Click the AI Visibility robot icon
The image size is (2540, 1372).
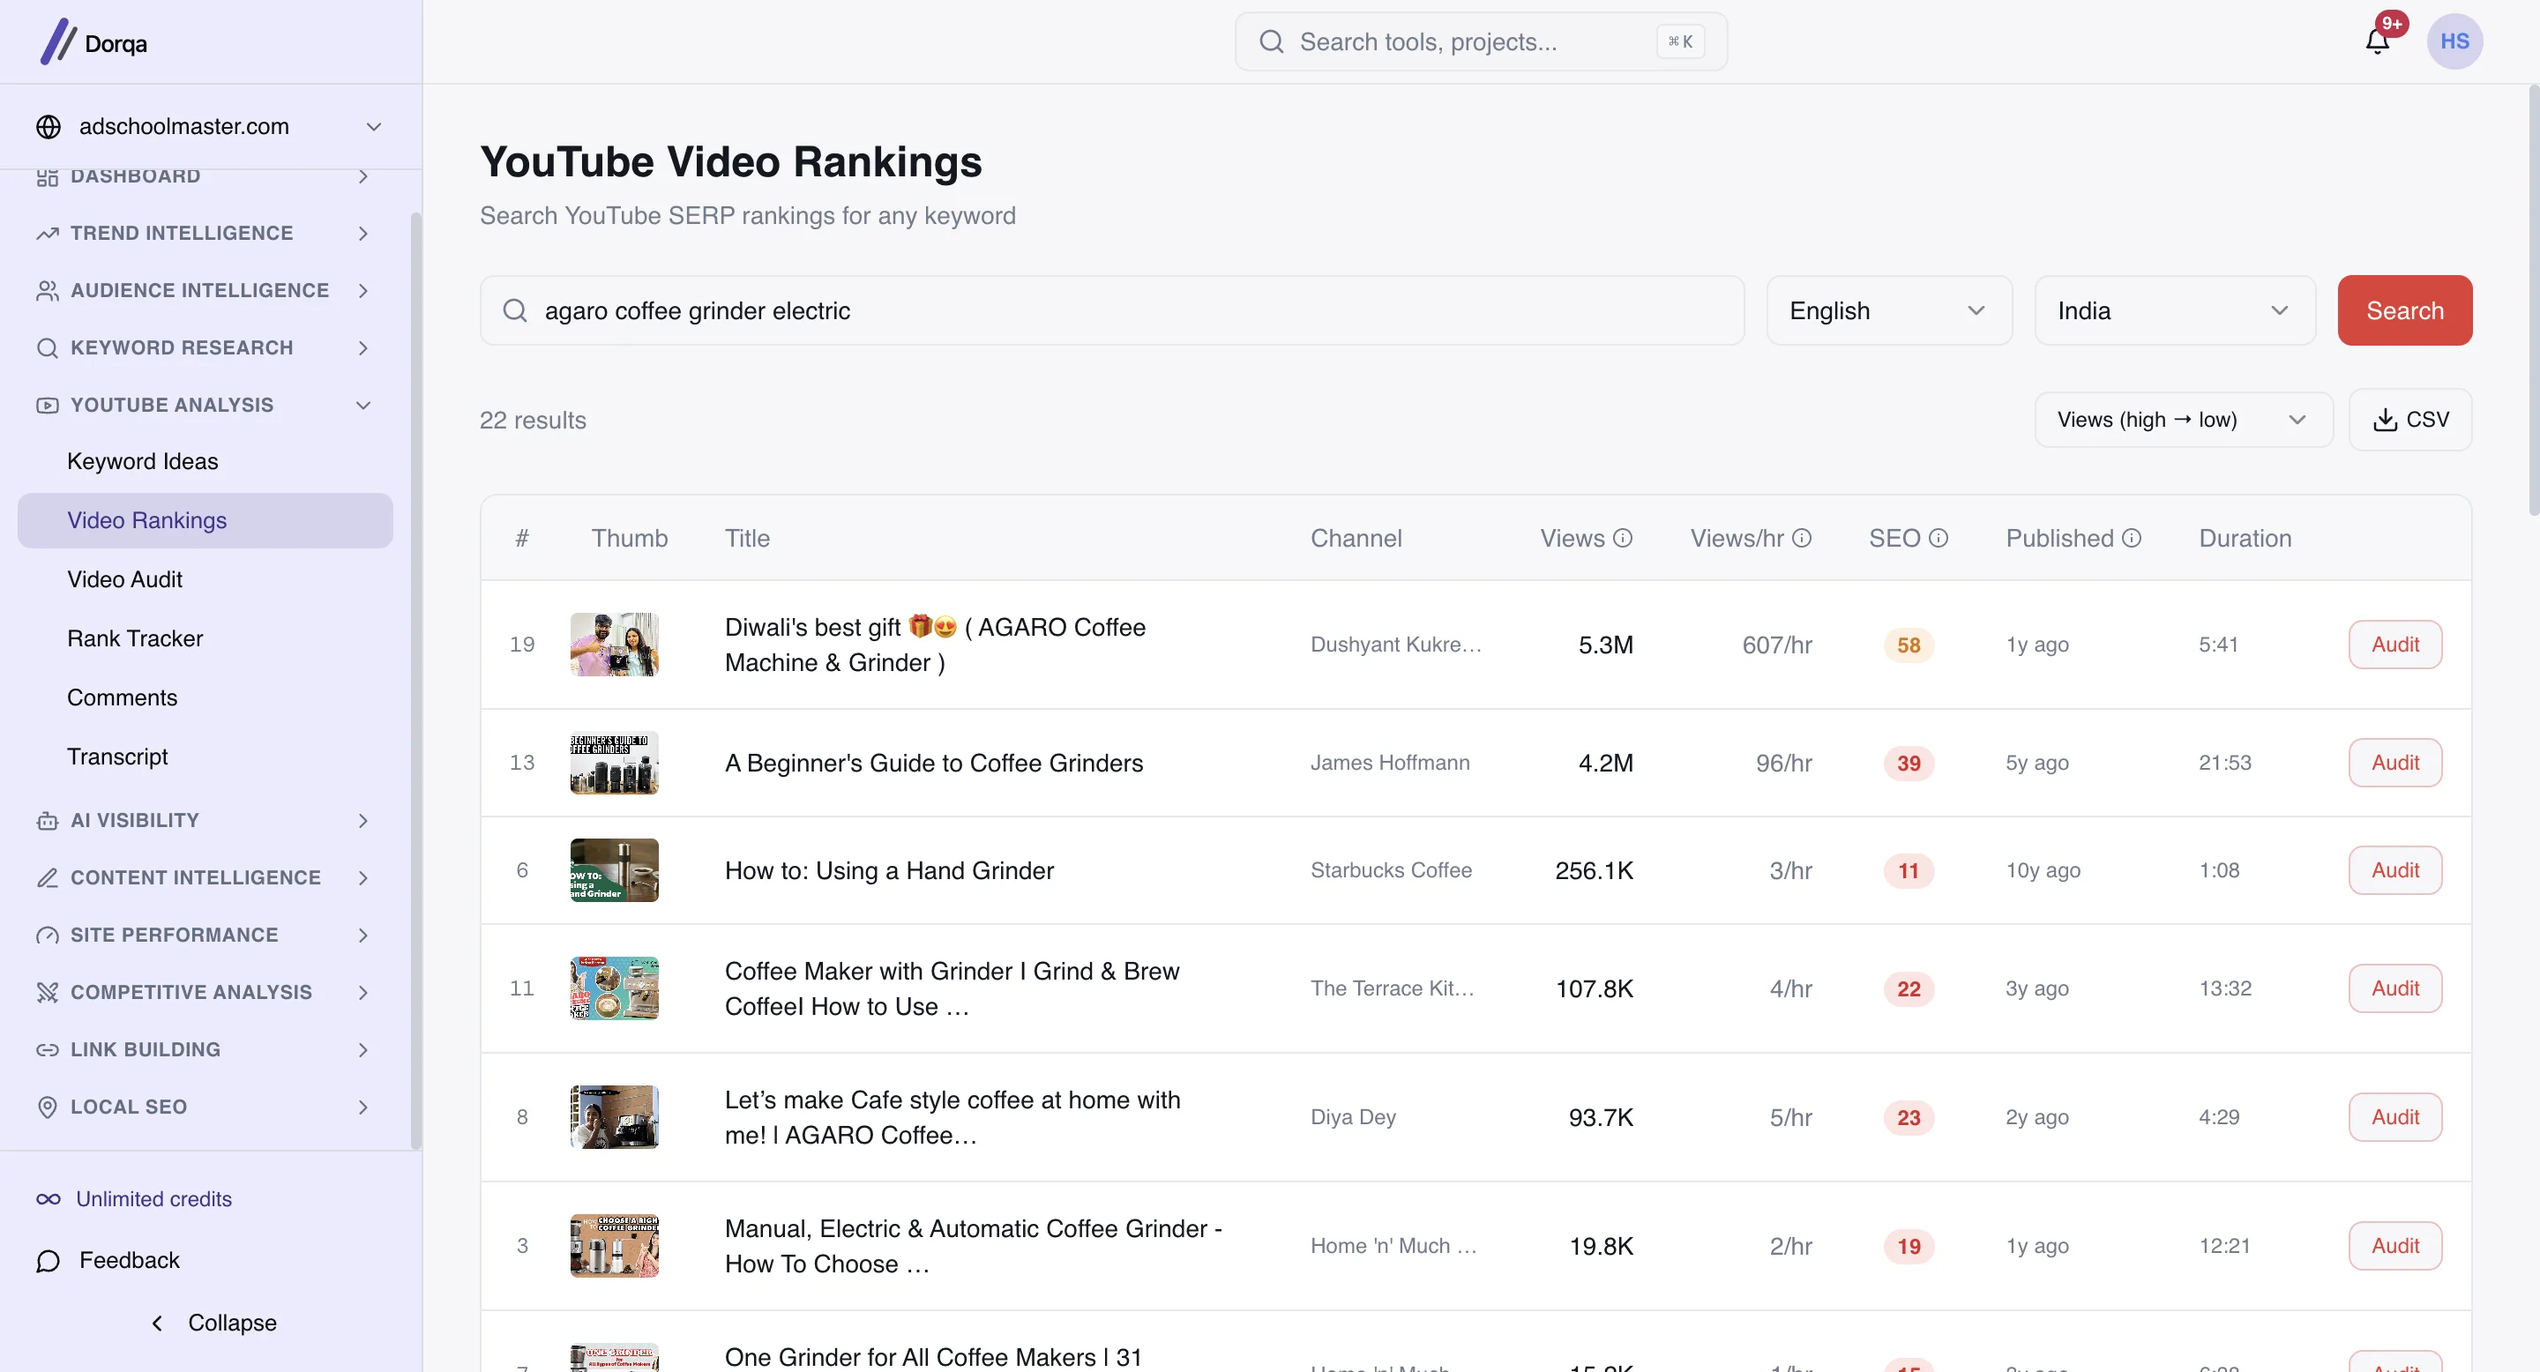(x=48, y=821)
